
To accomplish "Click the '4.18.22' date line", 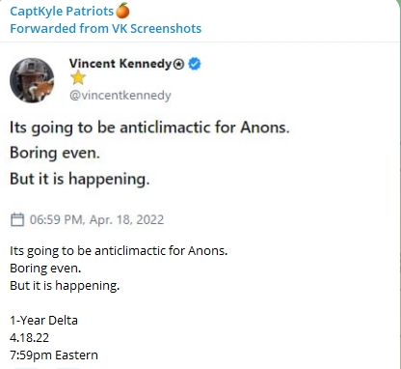I will [29, 338].
